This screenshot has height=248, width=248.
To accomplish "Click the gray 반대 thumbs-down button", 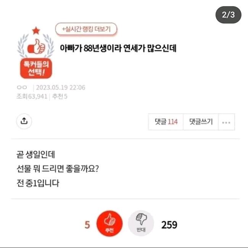I will tap(141, 223).
